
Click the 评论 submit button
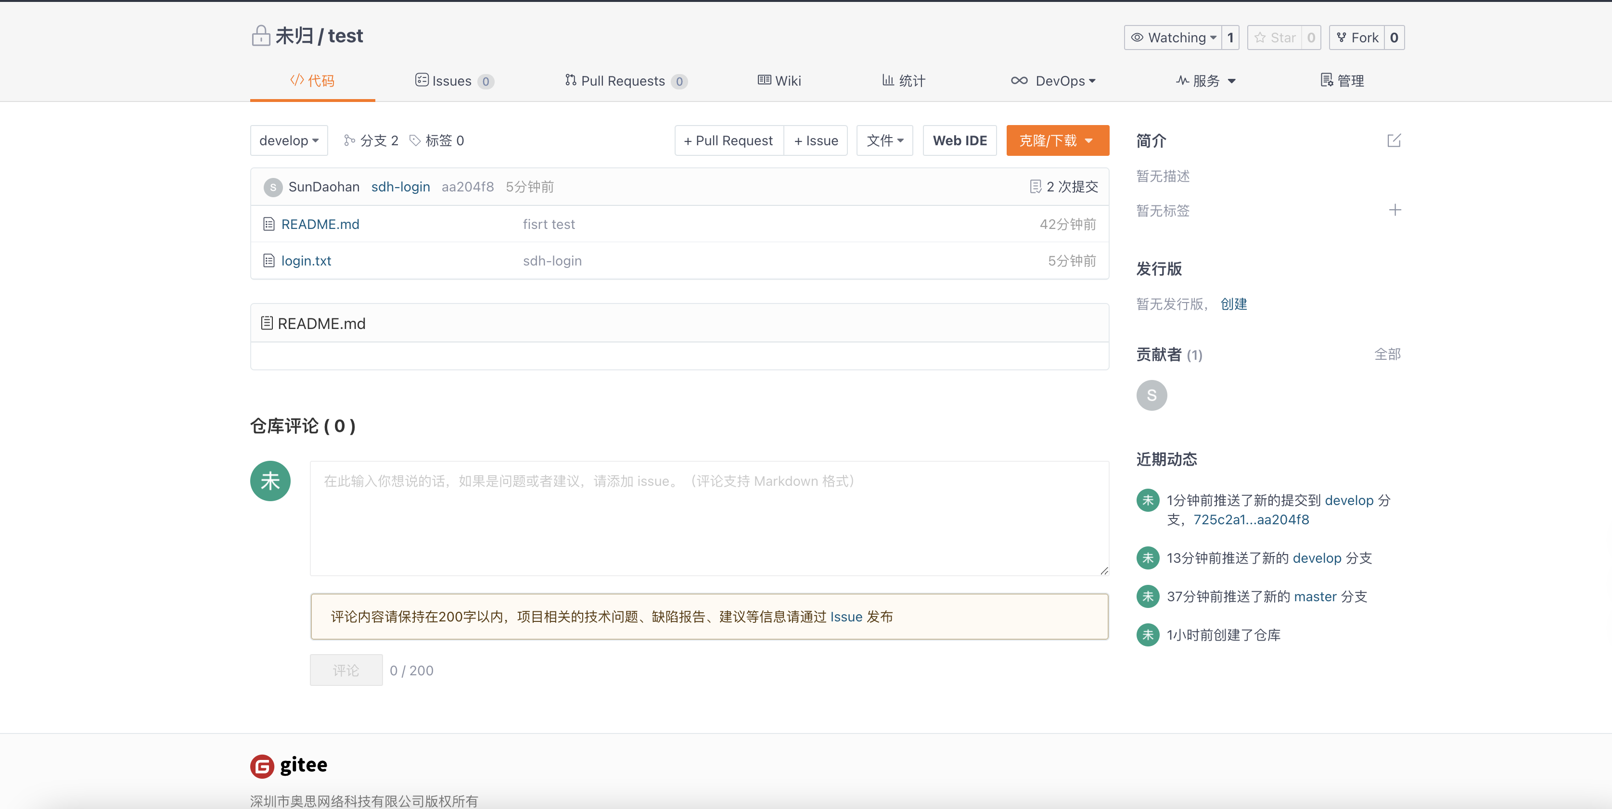346,670
